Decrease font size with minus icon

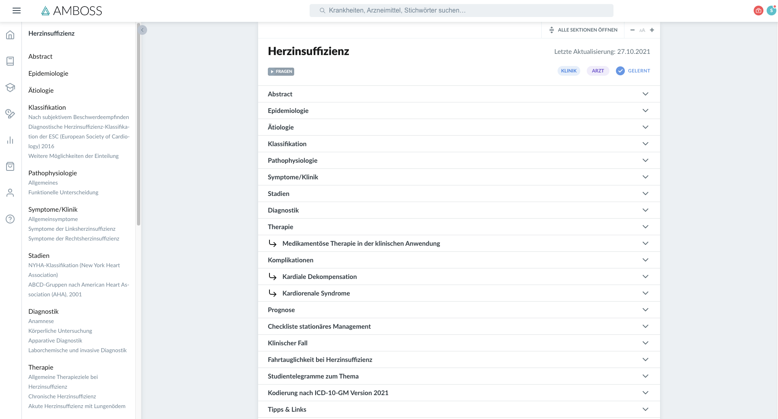click(x=633, y=30)
